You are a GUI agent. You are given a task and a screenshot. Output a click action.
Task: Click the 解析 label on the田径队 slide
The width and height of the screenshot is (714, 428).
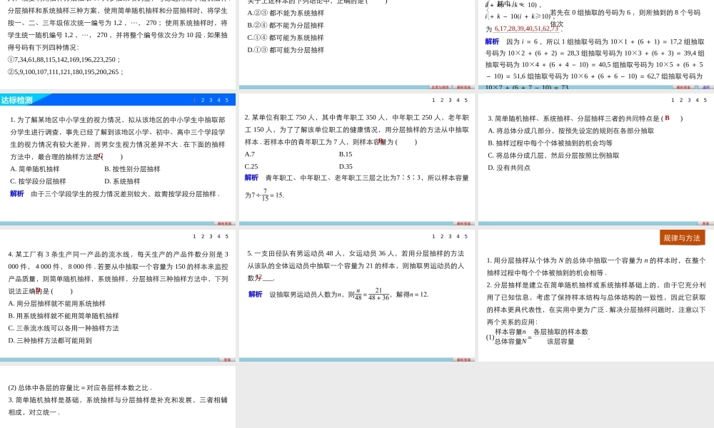(x=254, y=293)
